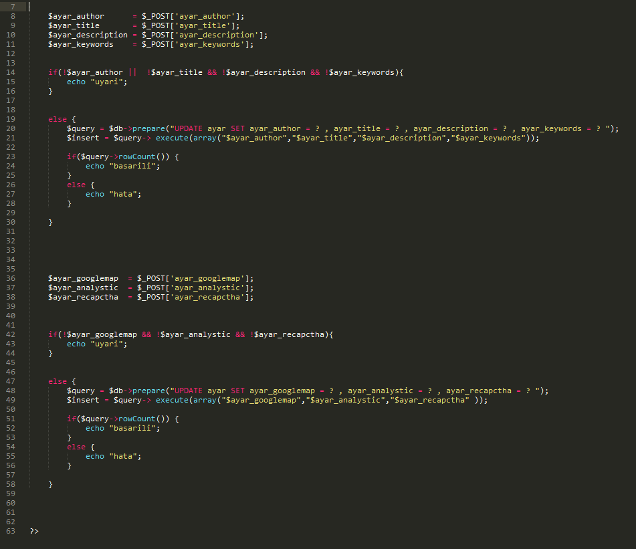636x549 pixels.
Task: Click 'ayar_analystic' POST key on line 37
Action: point(207,288)
